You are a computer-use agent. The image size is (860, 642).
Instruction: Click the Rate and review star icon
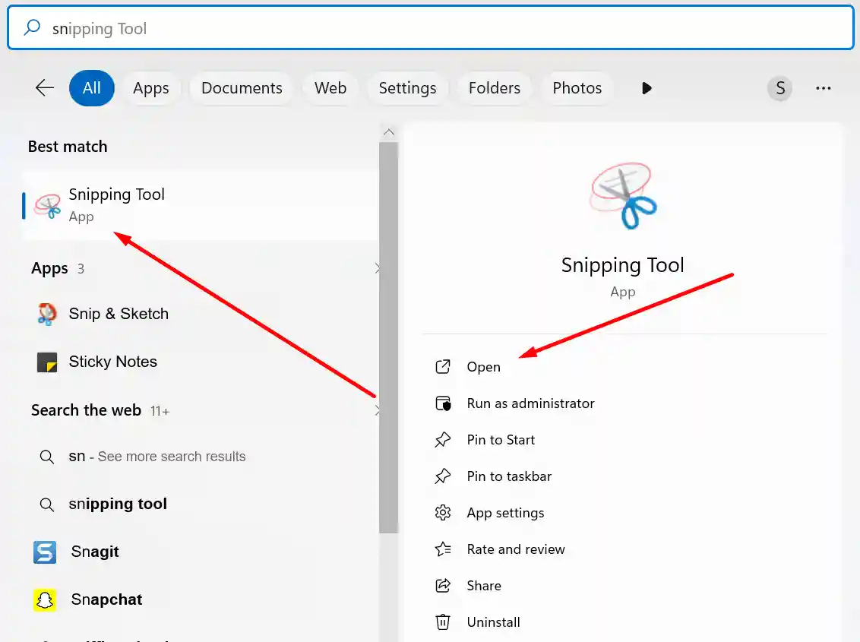[443, 549]
